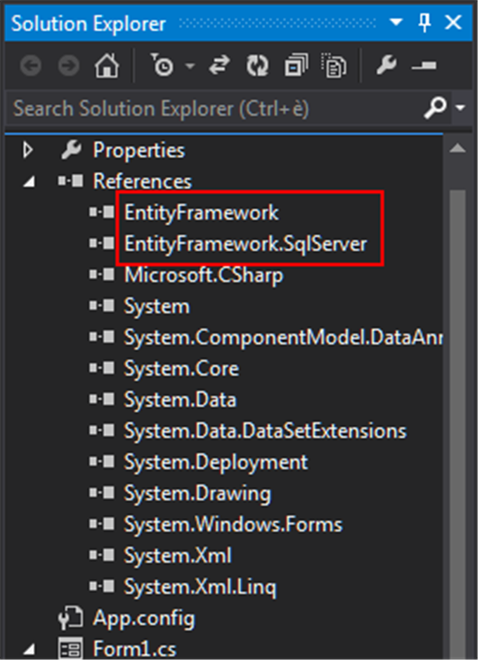Collapse the Form1.cs node
The width and height of the screenshot is (478, 660).
[29, 650]
